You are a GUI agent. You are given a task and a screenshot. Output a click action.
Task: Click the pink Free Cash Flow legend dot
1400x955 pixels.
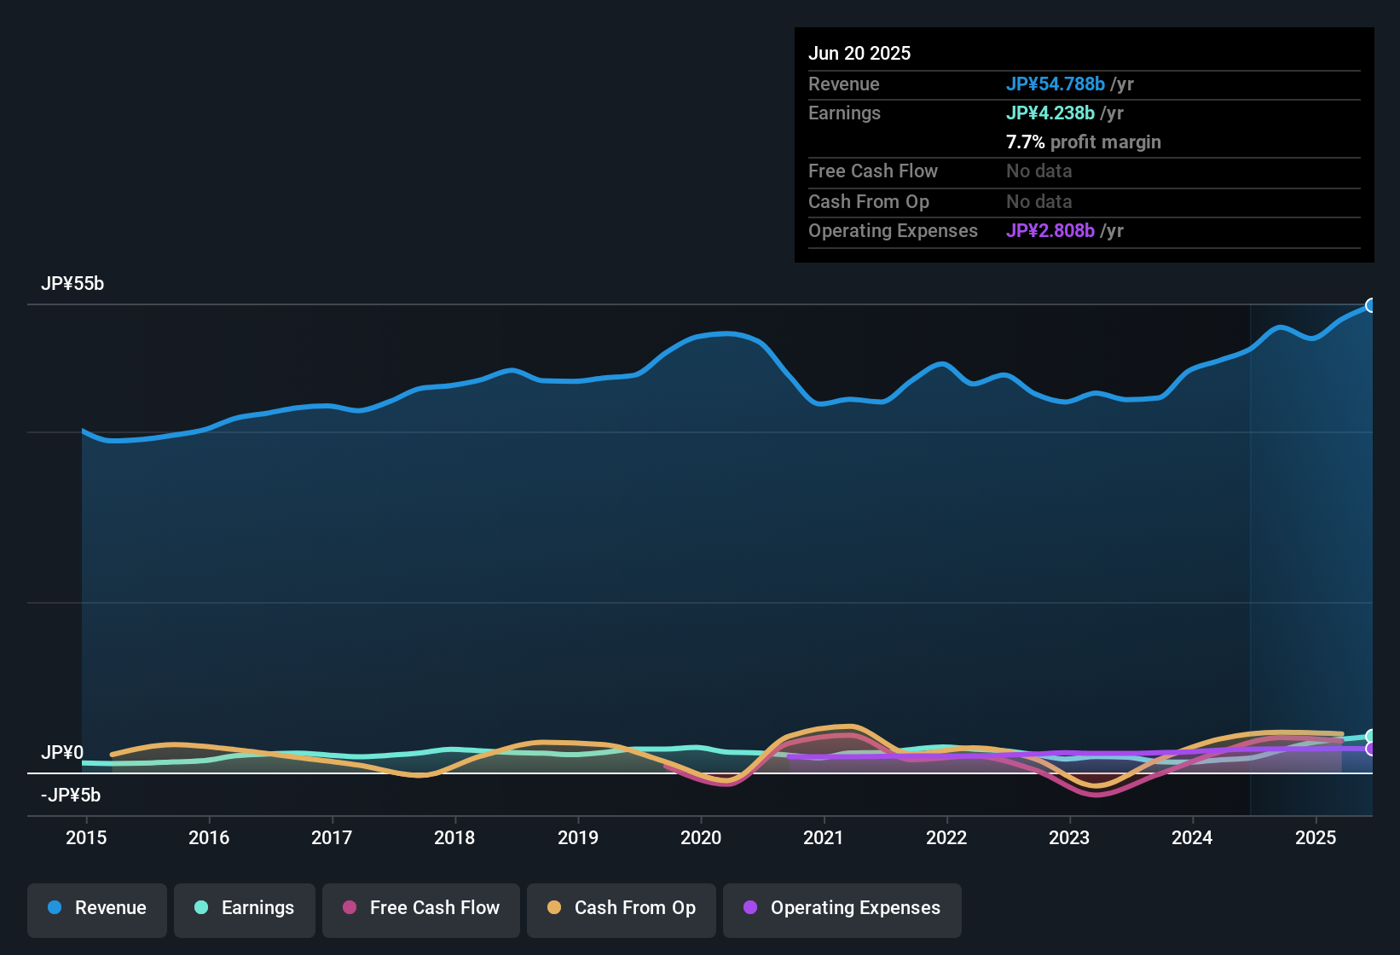349,908
